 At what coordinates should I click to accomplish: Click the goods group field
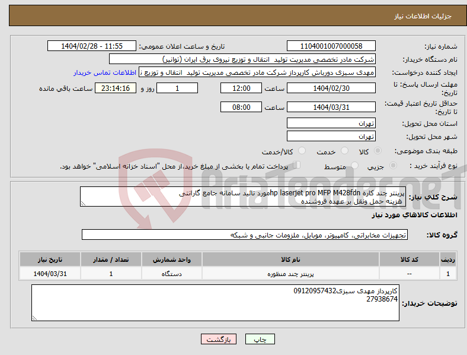[x=245, y=234]
